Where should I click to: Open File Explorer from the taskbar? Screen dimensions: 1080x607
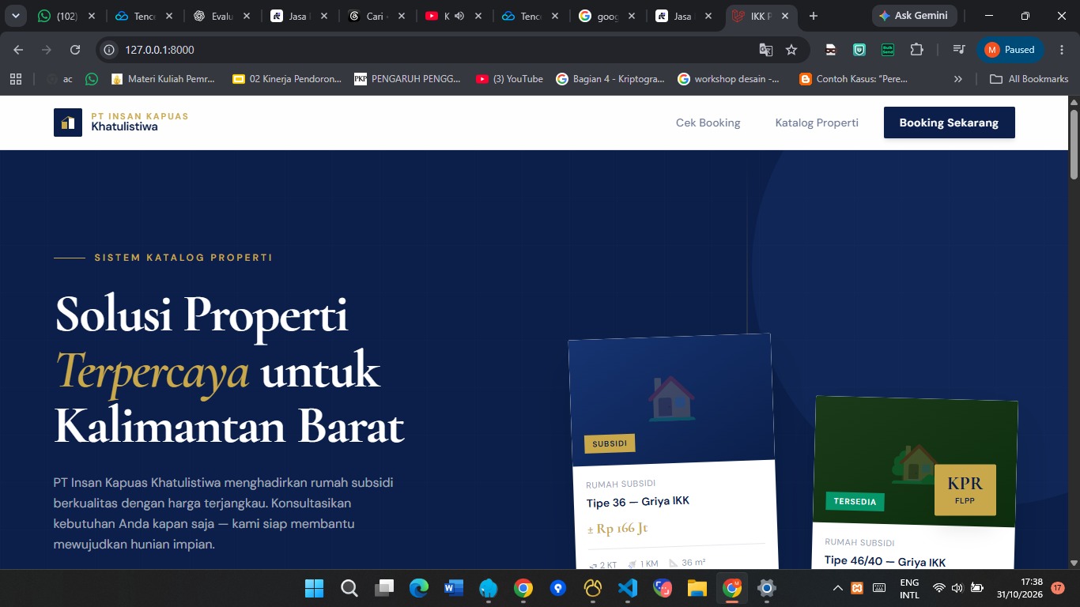point(697,588)
